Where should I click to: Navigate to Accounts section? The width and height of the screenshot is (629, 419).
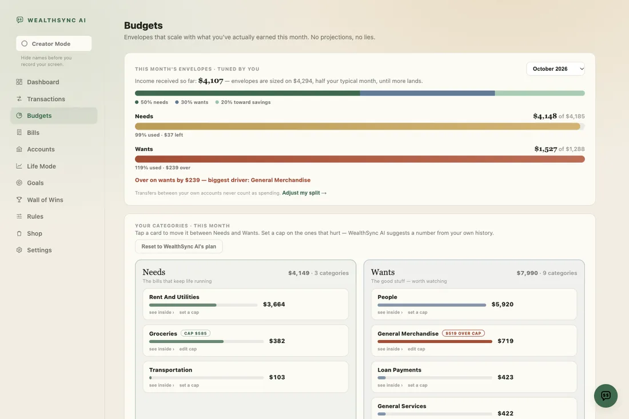click(x=54, y=149)
